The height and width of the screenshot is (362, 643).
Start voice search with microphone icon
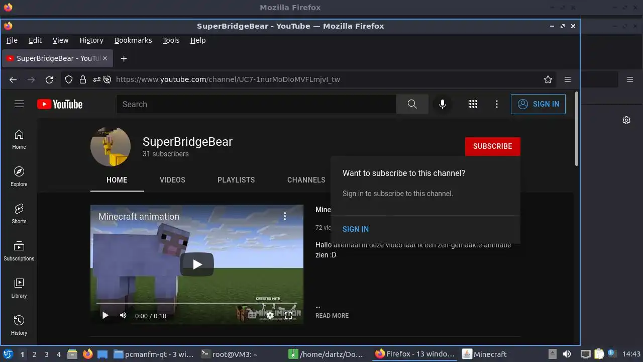click(x=443, y=104)
